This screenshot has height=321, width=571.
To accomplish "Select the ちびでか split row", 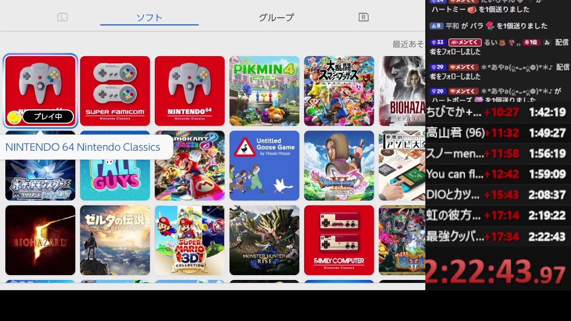I will (x=498, y=112).
